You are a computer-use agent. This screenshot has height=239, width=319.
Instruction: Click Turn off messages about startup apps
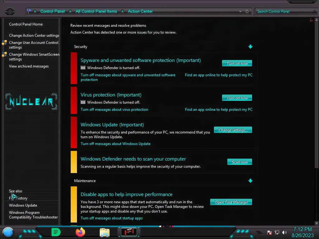[x=112, y=218]
